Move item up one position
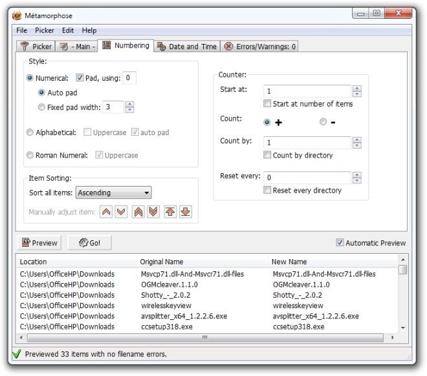 (x=106, y=211)
